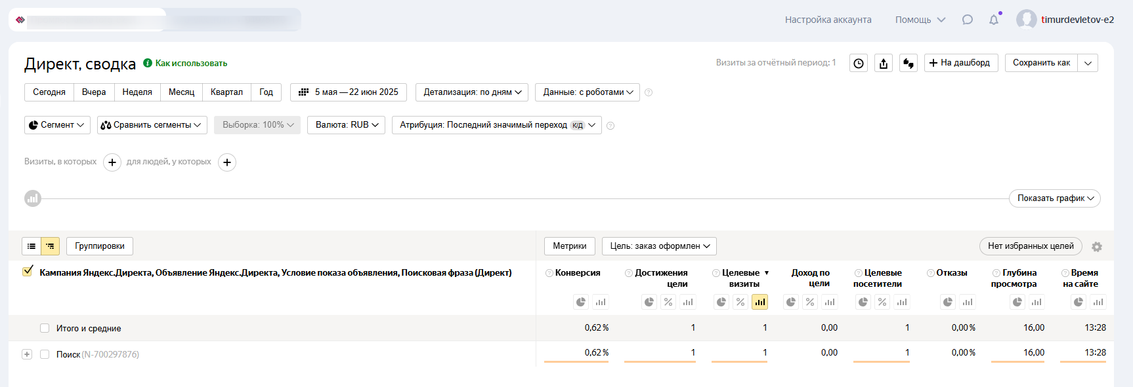Screen dimensions: 1133x387
Task: Click the Сохранить как button
Action: click(1042, 63)
